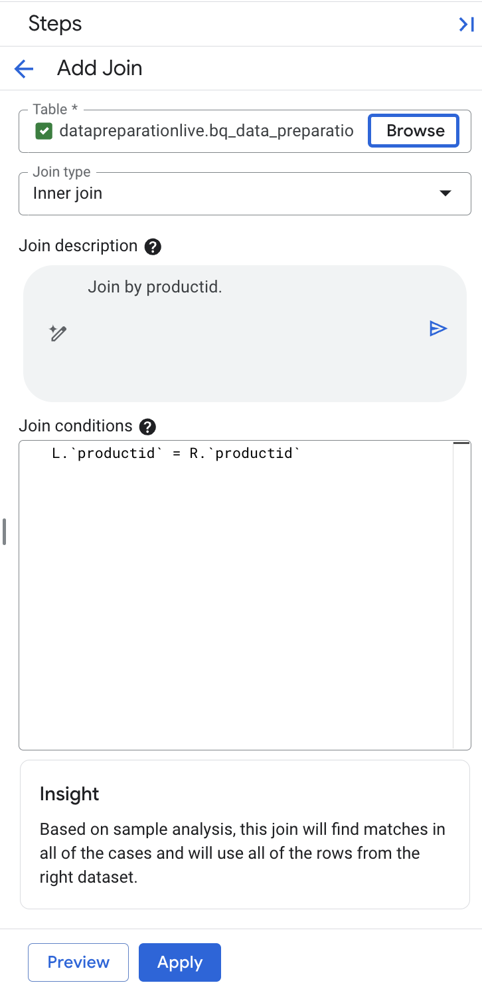The height and width of the screenshot is (1005, 482).
Task: Go back using the arrow beside Add Join
Action: [24, 68]
